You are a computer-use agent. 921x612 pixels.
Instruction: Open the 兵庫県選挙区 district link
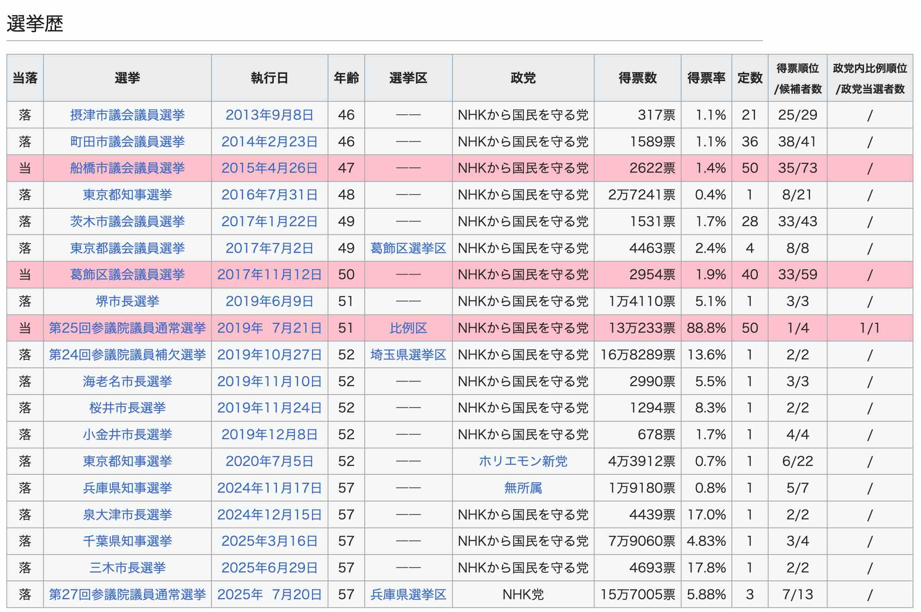(x=408, y=594)
